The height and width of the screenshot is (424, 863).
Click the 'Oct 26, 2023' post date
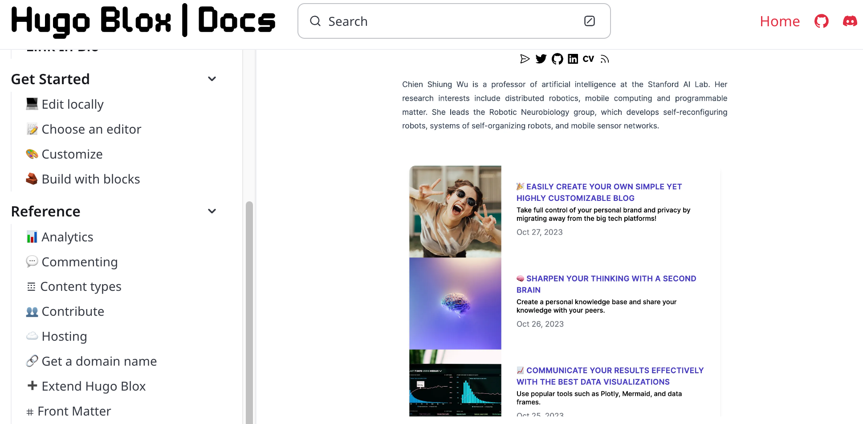[x=540, y=324]
